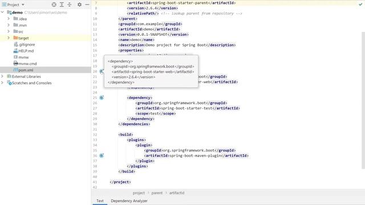Click the locate current file target icon
The image size is (365, 205).
54,5
